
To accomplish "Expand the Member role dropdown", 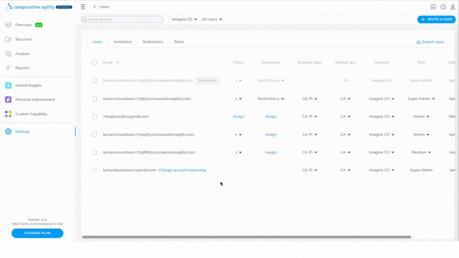I will 421,152.
